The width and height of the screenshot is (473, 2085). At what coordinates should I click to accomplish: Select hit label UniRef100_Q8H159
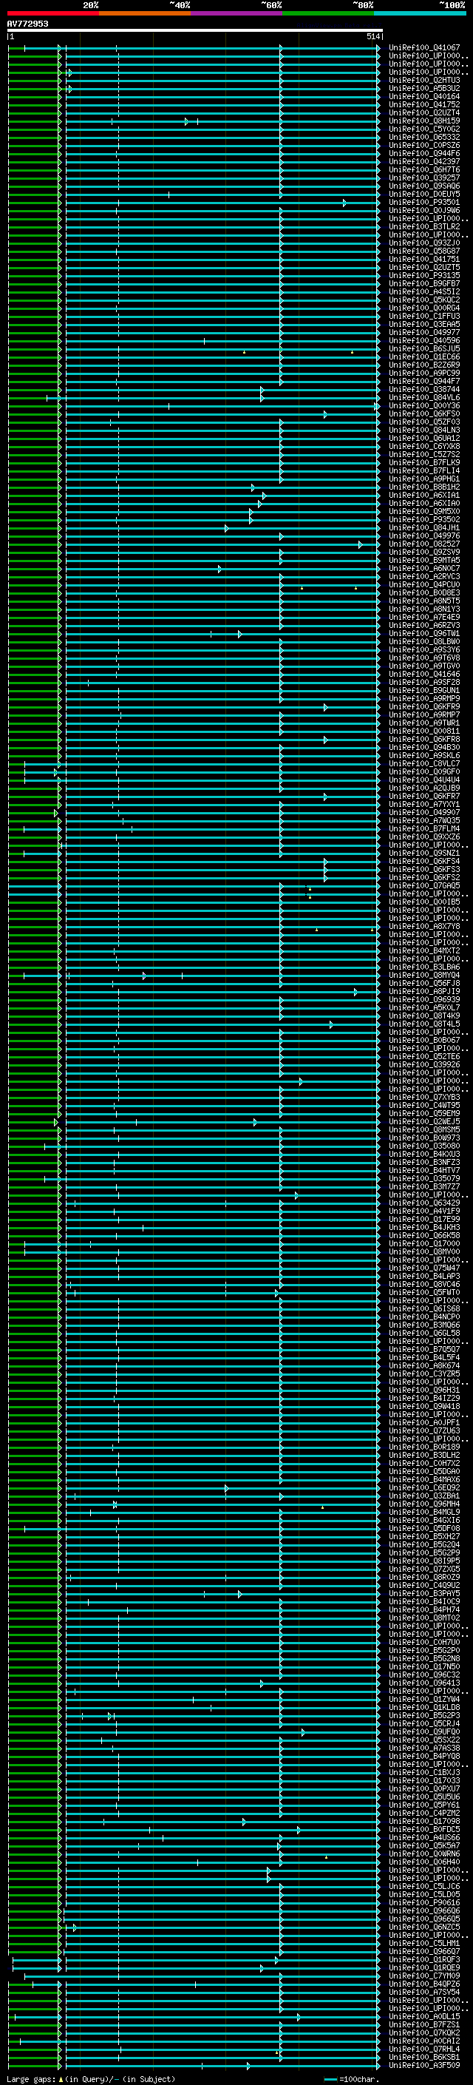pyautogui.click(x=424, y=121)
